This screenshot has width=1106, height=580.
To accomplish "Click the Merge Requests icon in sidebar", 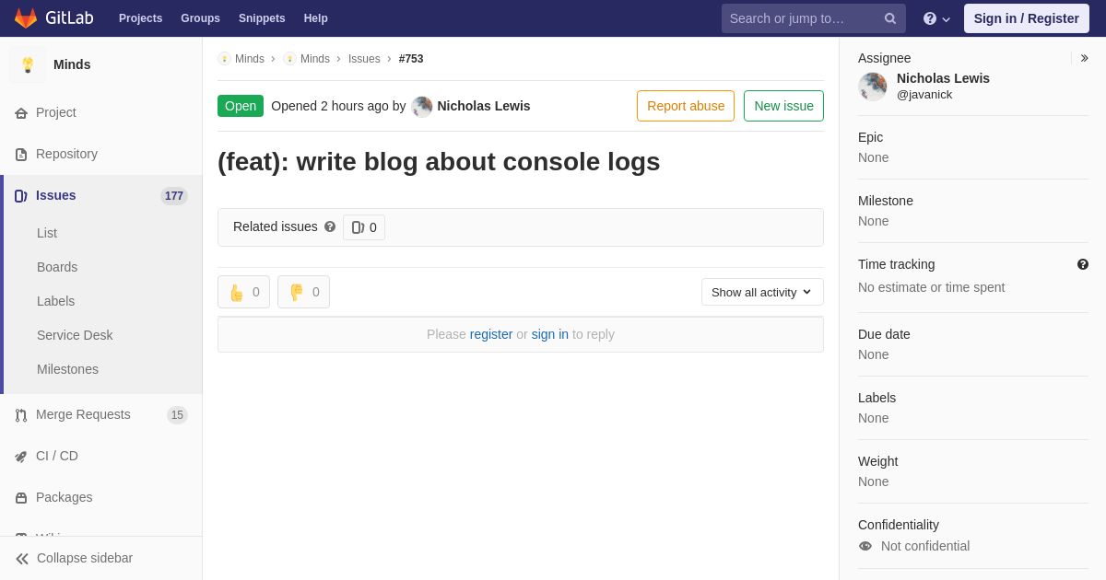I will (21, 415).
